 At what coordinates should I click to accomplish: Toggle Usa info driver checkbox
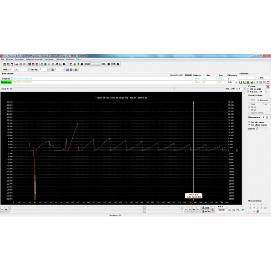click(249, 122)
